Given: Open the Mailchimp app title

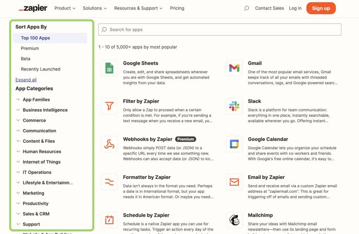Looking at the screenshot, I should pos(260,215).
